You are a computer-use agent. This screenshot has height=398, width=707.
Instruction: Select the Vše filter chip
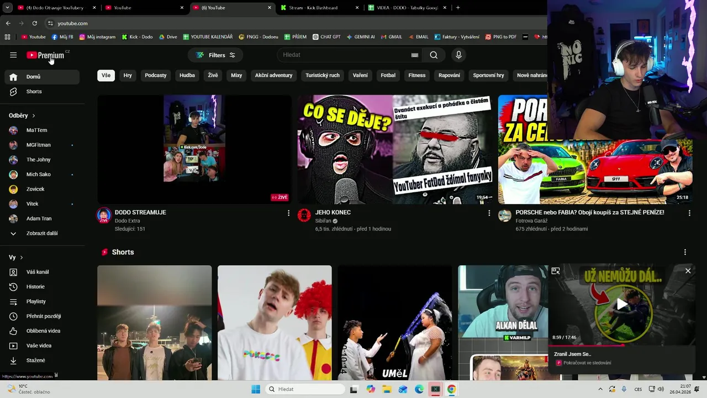106,75
